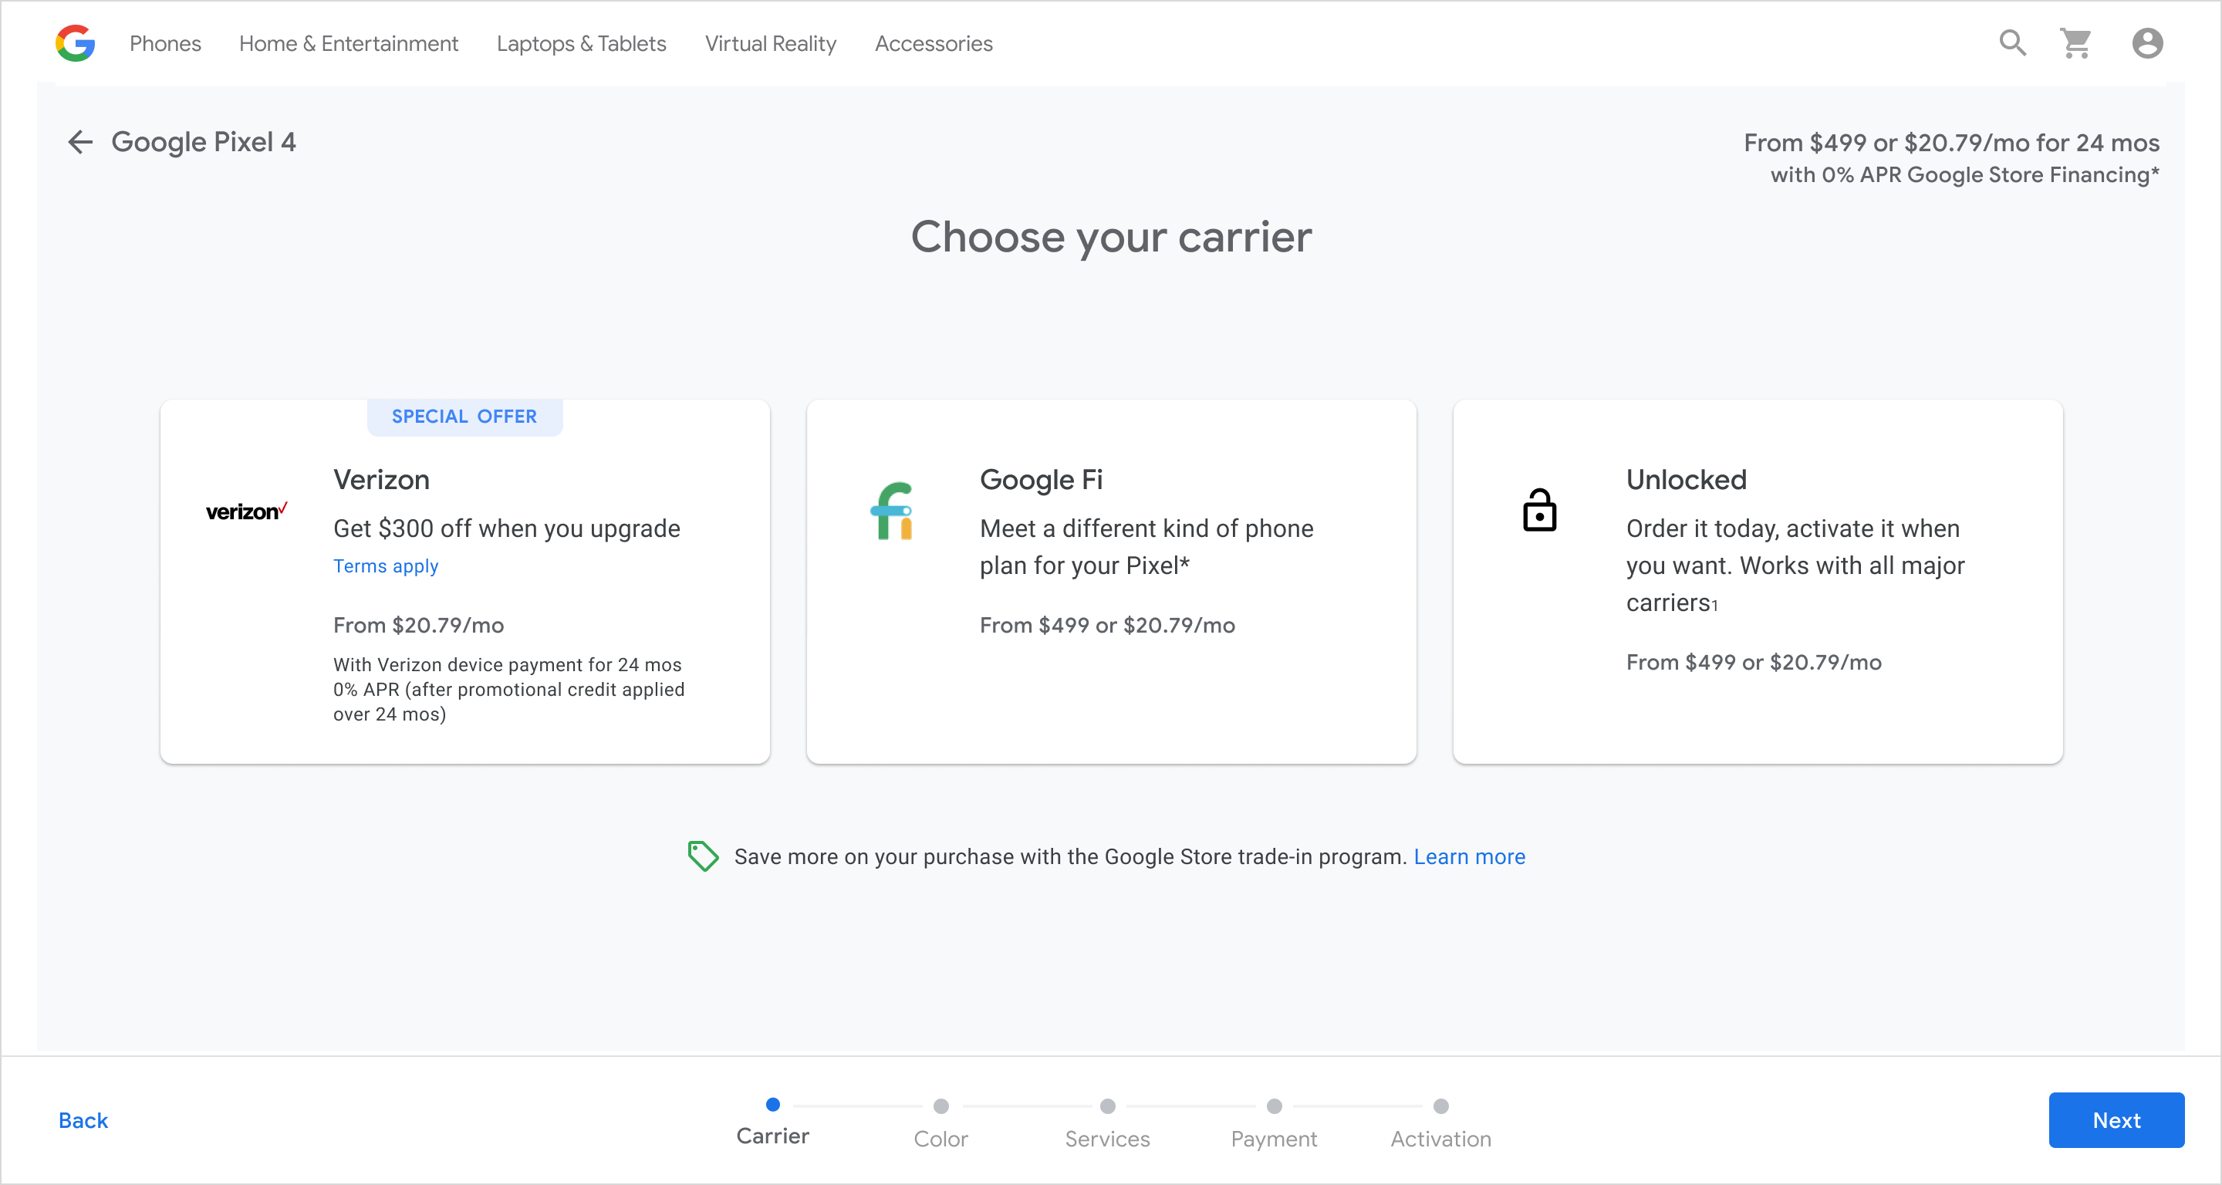Click the Google Fi logo icon
This screenshot has width=2222, height=1185.
pos(892,511)
